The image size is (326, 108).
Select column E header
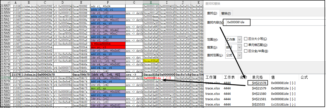coord(81,2)
